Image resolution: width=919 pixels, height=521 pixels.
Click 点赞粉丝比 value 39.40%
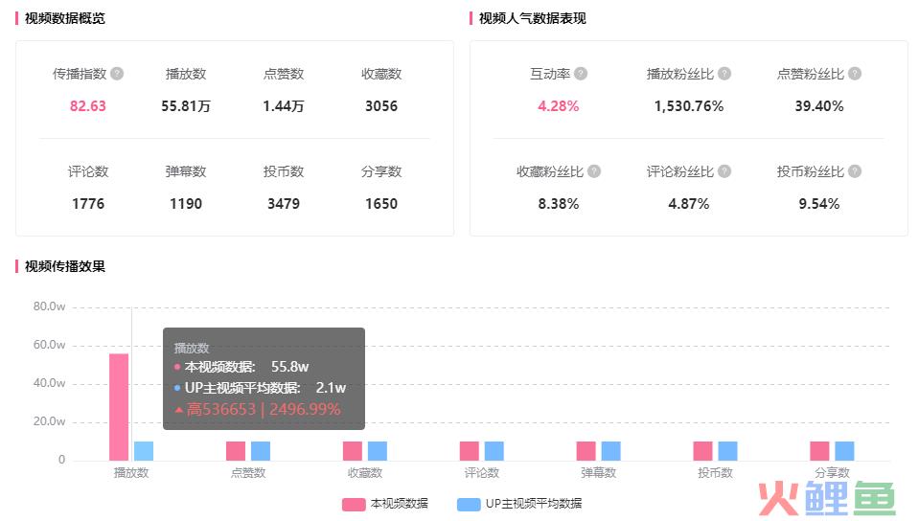coord(819,106)
